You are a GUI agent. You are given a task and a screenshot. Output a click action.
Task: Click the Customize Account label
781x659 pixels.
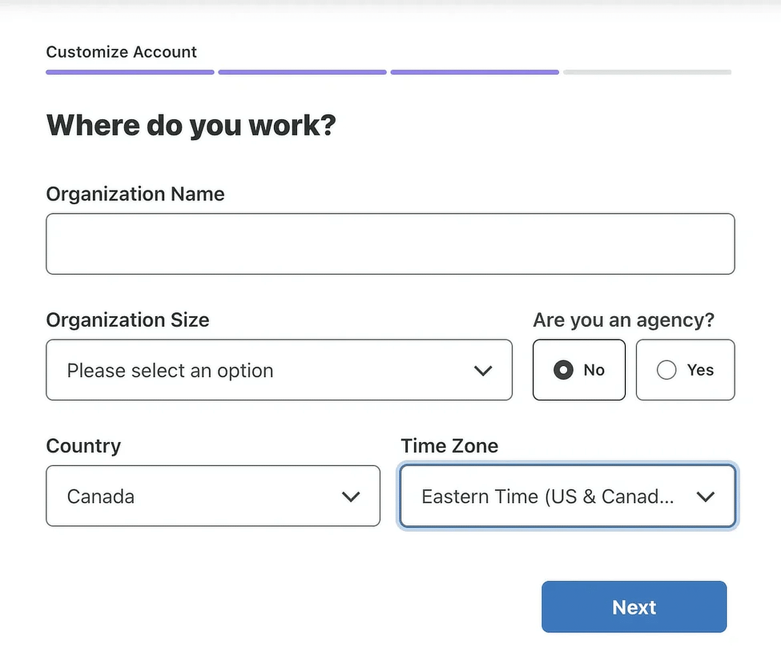[x=121, y=52]
